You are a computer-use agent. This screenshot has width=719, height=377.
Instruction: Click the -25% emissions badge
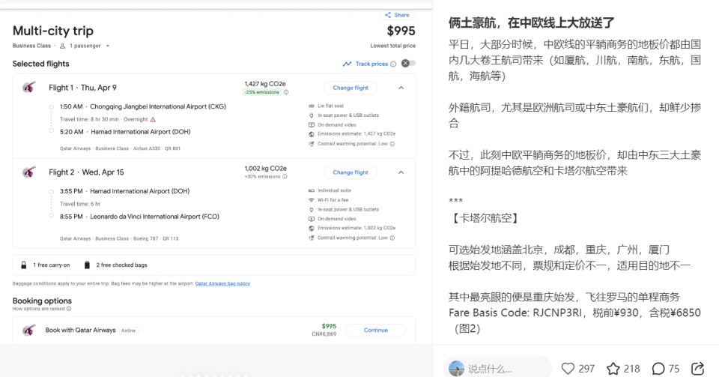262,92
